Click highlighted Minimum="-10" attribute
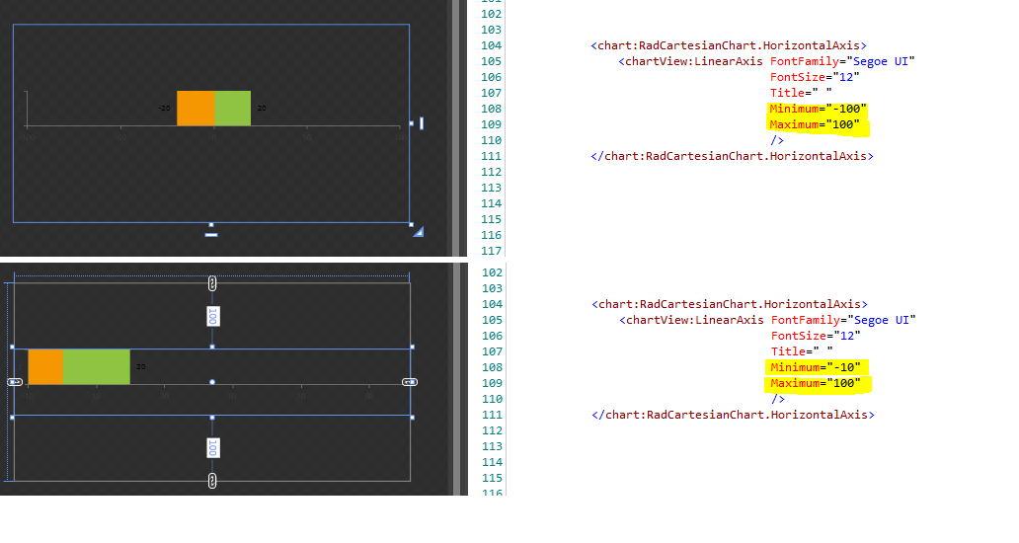The image size is (1019, 543). coord(816,367)
